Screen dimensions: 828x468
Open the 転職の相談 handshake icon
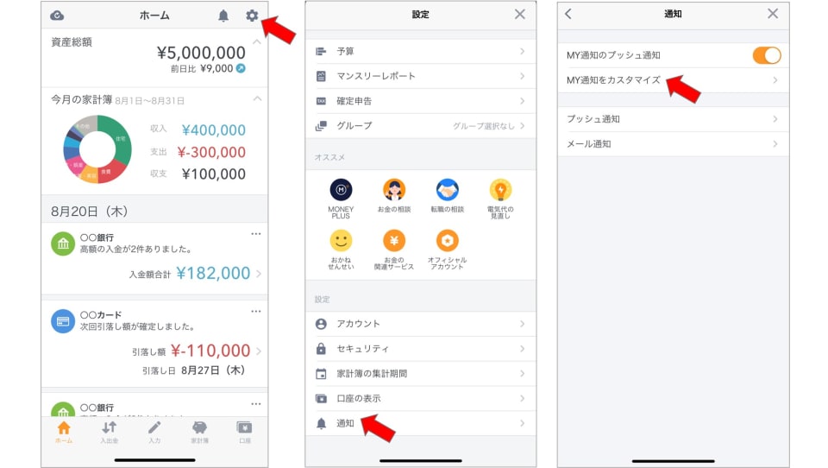(x=448, y=190)
